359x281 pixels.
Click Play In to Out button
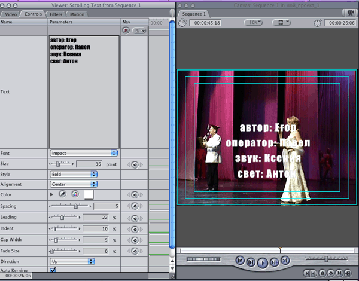(x=251, y=262)
